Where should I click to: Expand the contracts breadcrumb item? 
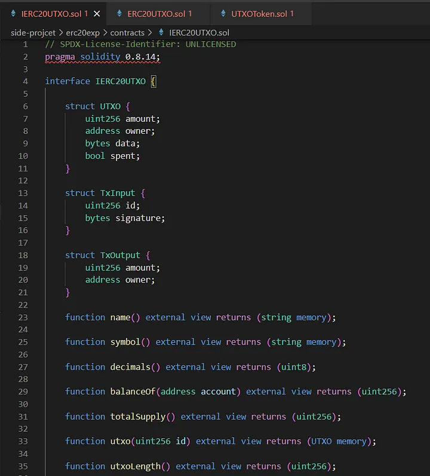[x=127, y=32]
